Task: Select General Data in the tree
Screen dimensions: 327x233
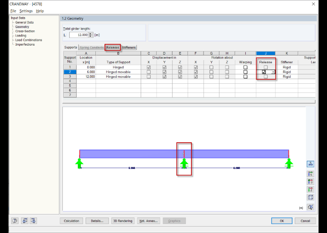Action: click(x=25, y=22)
